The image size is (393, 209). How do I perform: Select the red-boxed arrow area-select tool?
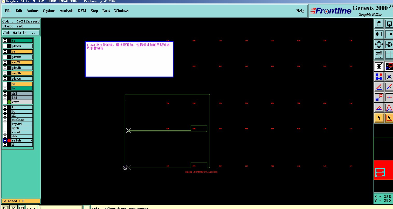[x=389, y=118]
